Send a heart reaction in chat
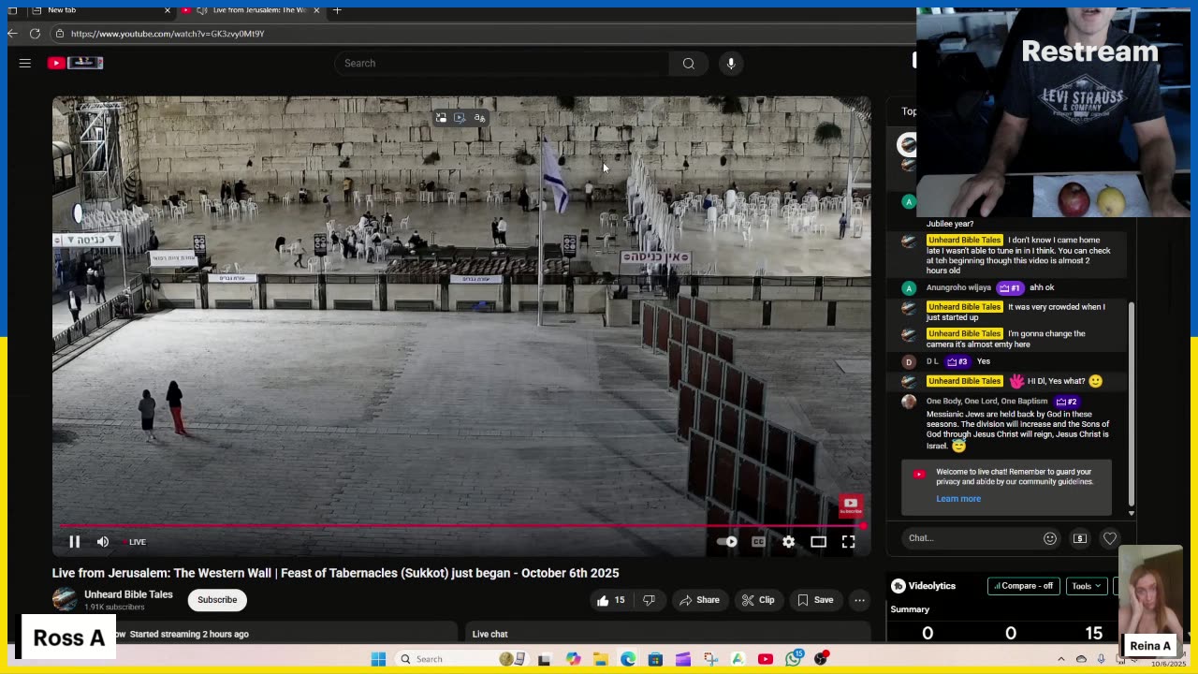This screenshot has width=1198, height=674. [1110, 538]
